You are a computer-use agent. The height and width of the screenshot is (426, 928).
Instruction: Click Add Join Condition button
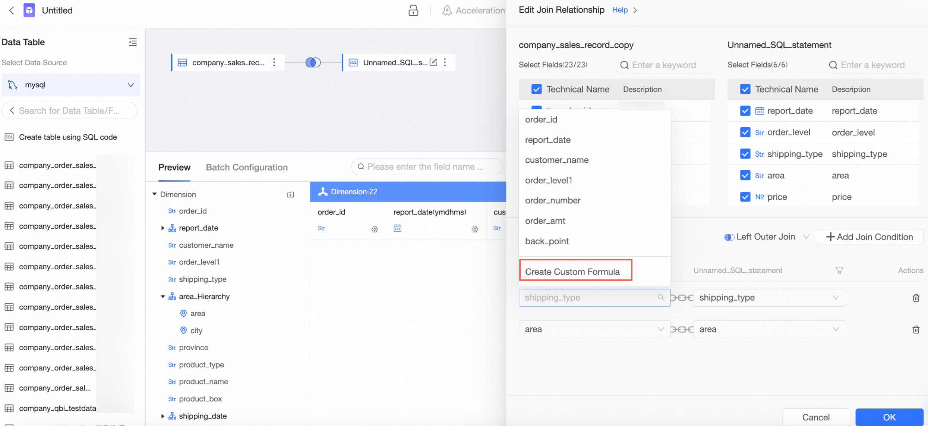[869, 237]
